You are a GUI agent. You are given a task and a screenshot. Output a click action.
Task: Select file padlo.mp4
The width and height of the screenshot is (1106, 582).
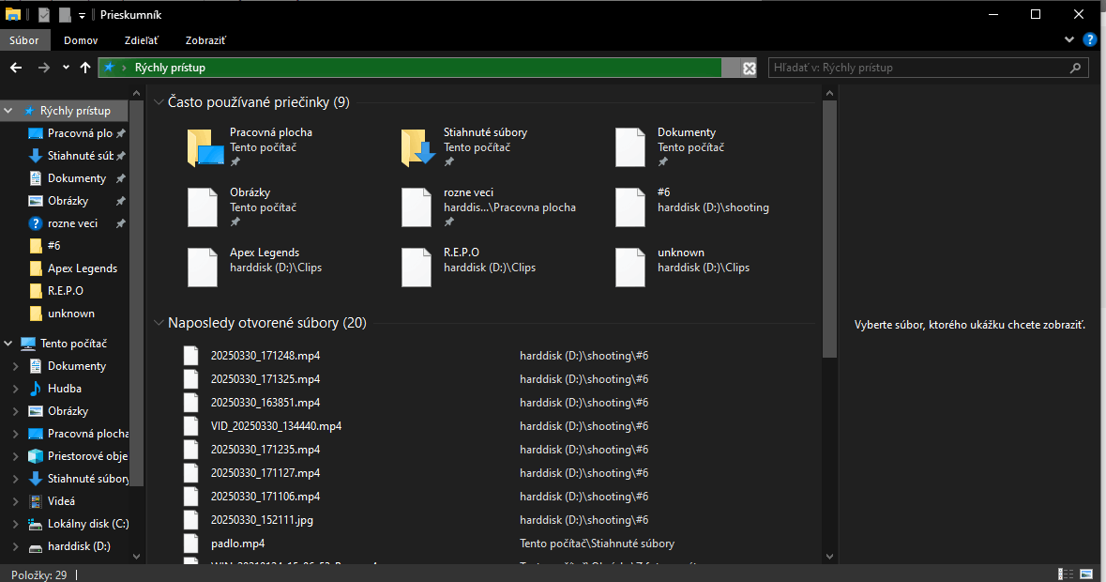coord(237,544)
